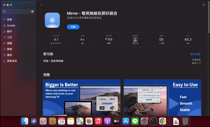Click the 48.3 MB size info
Image resolution: width=210 pixels, height=127 pixels.
click(188, 40)
